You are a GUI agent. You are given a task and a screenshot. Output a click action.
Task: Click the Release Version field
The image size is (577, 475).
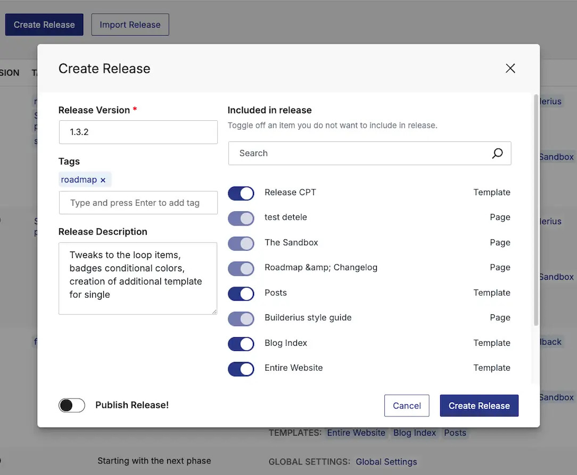[138, 132]
